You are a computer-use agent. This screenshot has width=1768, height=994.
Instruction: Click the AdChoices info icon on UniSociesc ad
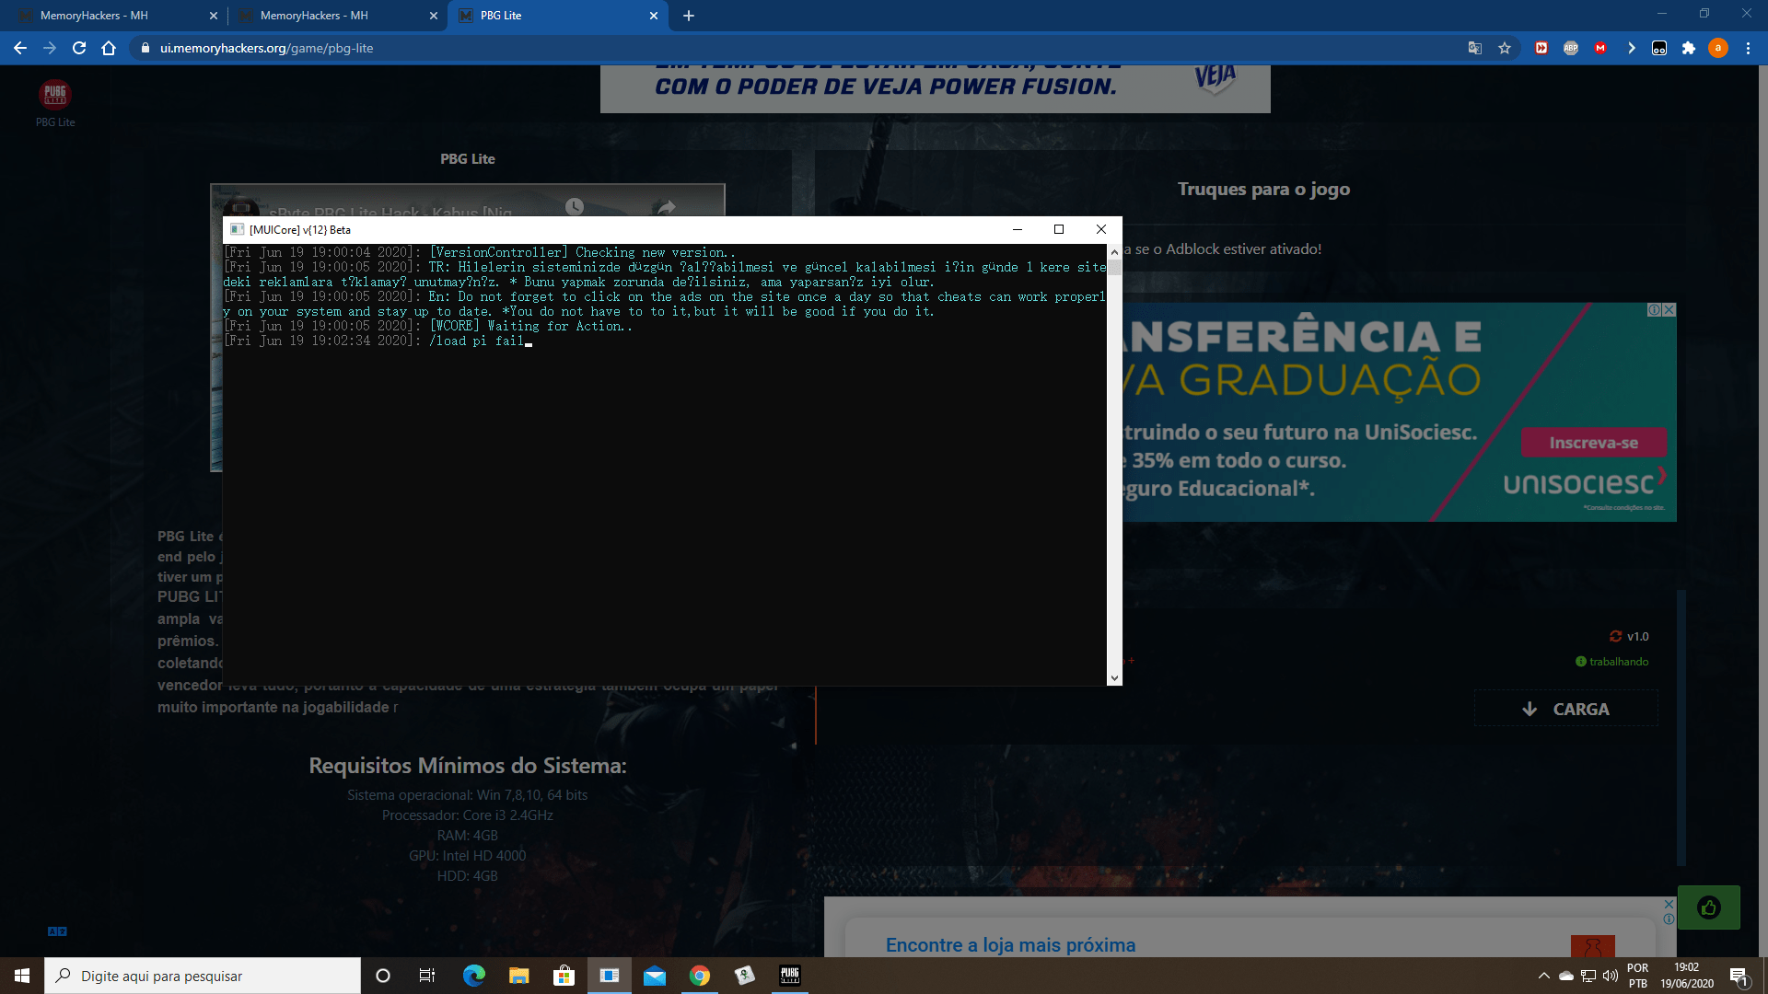[x=1655, y=310]
